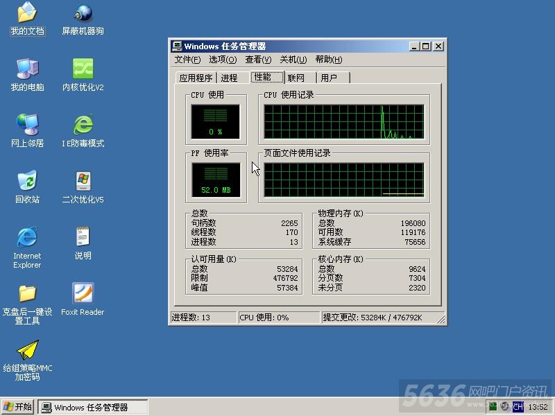The image size is (555, 416).
Task: Click the 线程数 value 170
Action: coord(291,232)
